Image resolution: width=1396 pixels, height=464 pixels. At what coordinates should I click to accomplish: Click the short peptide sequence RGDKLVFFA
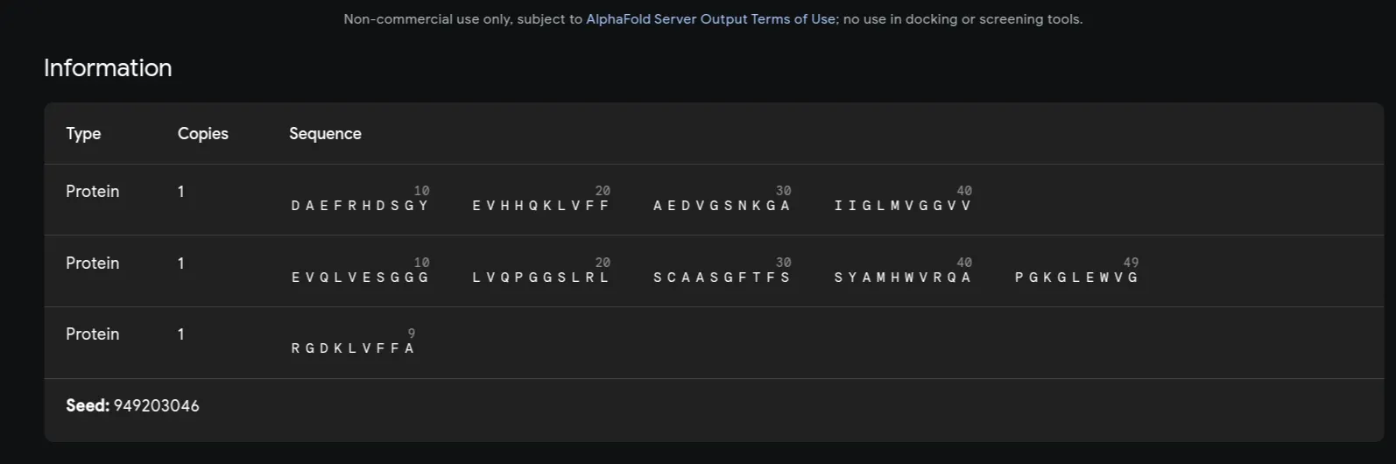pos(353,348)
